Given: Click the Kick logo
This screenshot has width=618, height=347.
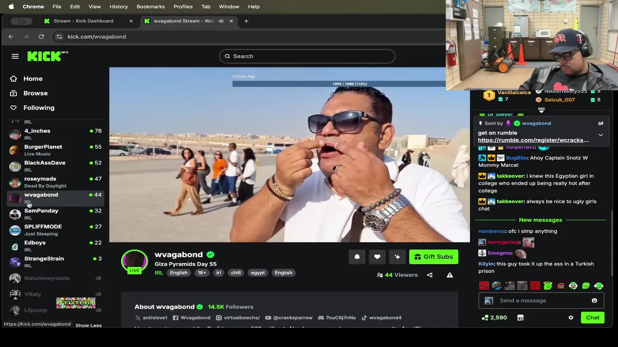Looking at the screenshot, I should pyautogui.click(x=47, y=56).
